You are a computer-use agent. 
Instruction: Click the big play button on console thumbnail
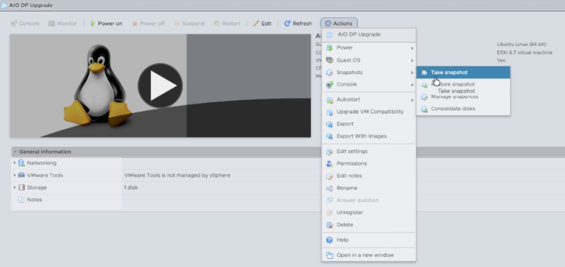[x=160, y=86]
